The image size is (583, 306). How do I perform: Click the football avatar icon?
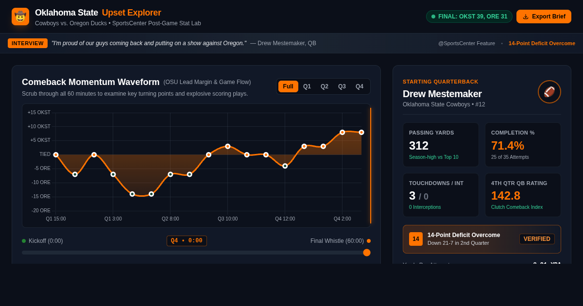[x=549, y=92]
